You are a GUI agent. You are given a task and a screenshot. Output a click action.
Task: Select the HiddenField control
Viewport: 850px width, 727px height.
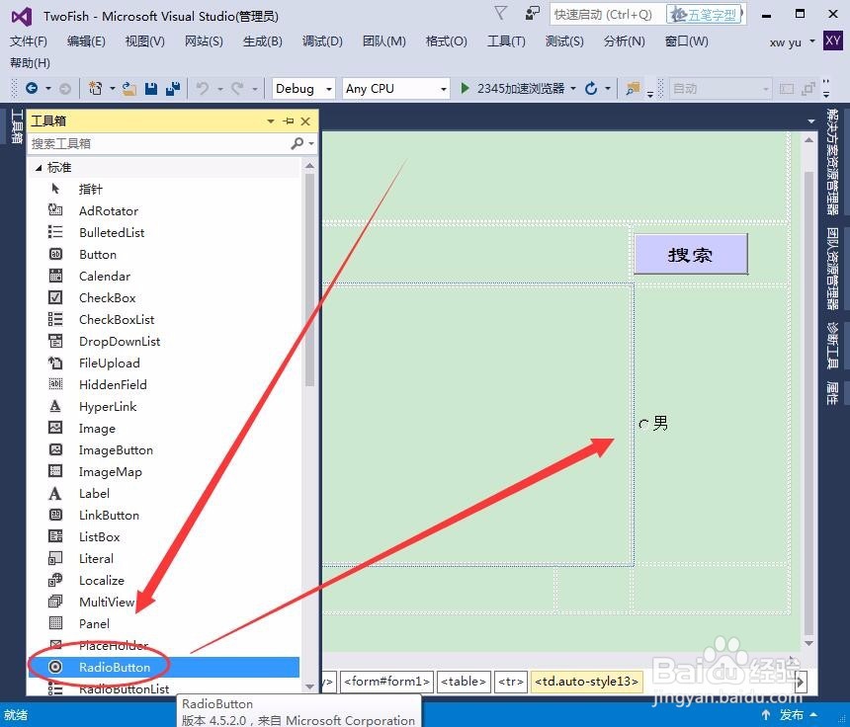click(x=163, y=384)
